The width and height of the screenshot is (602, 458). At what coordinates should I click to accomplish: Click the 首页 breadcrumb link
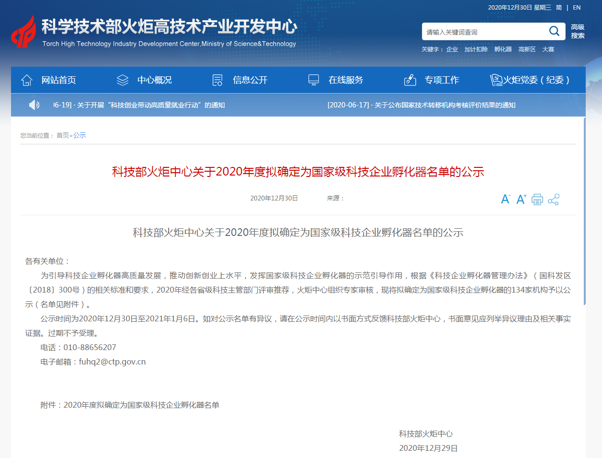pos(62,136)
